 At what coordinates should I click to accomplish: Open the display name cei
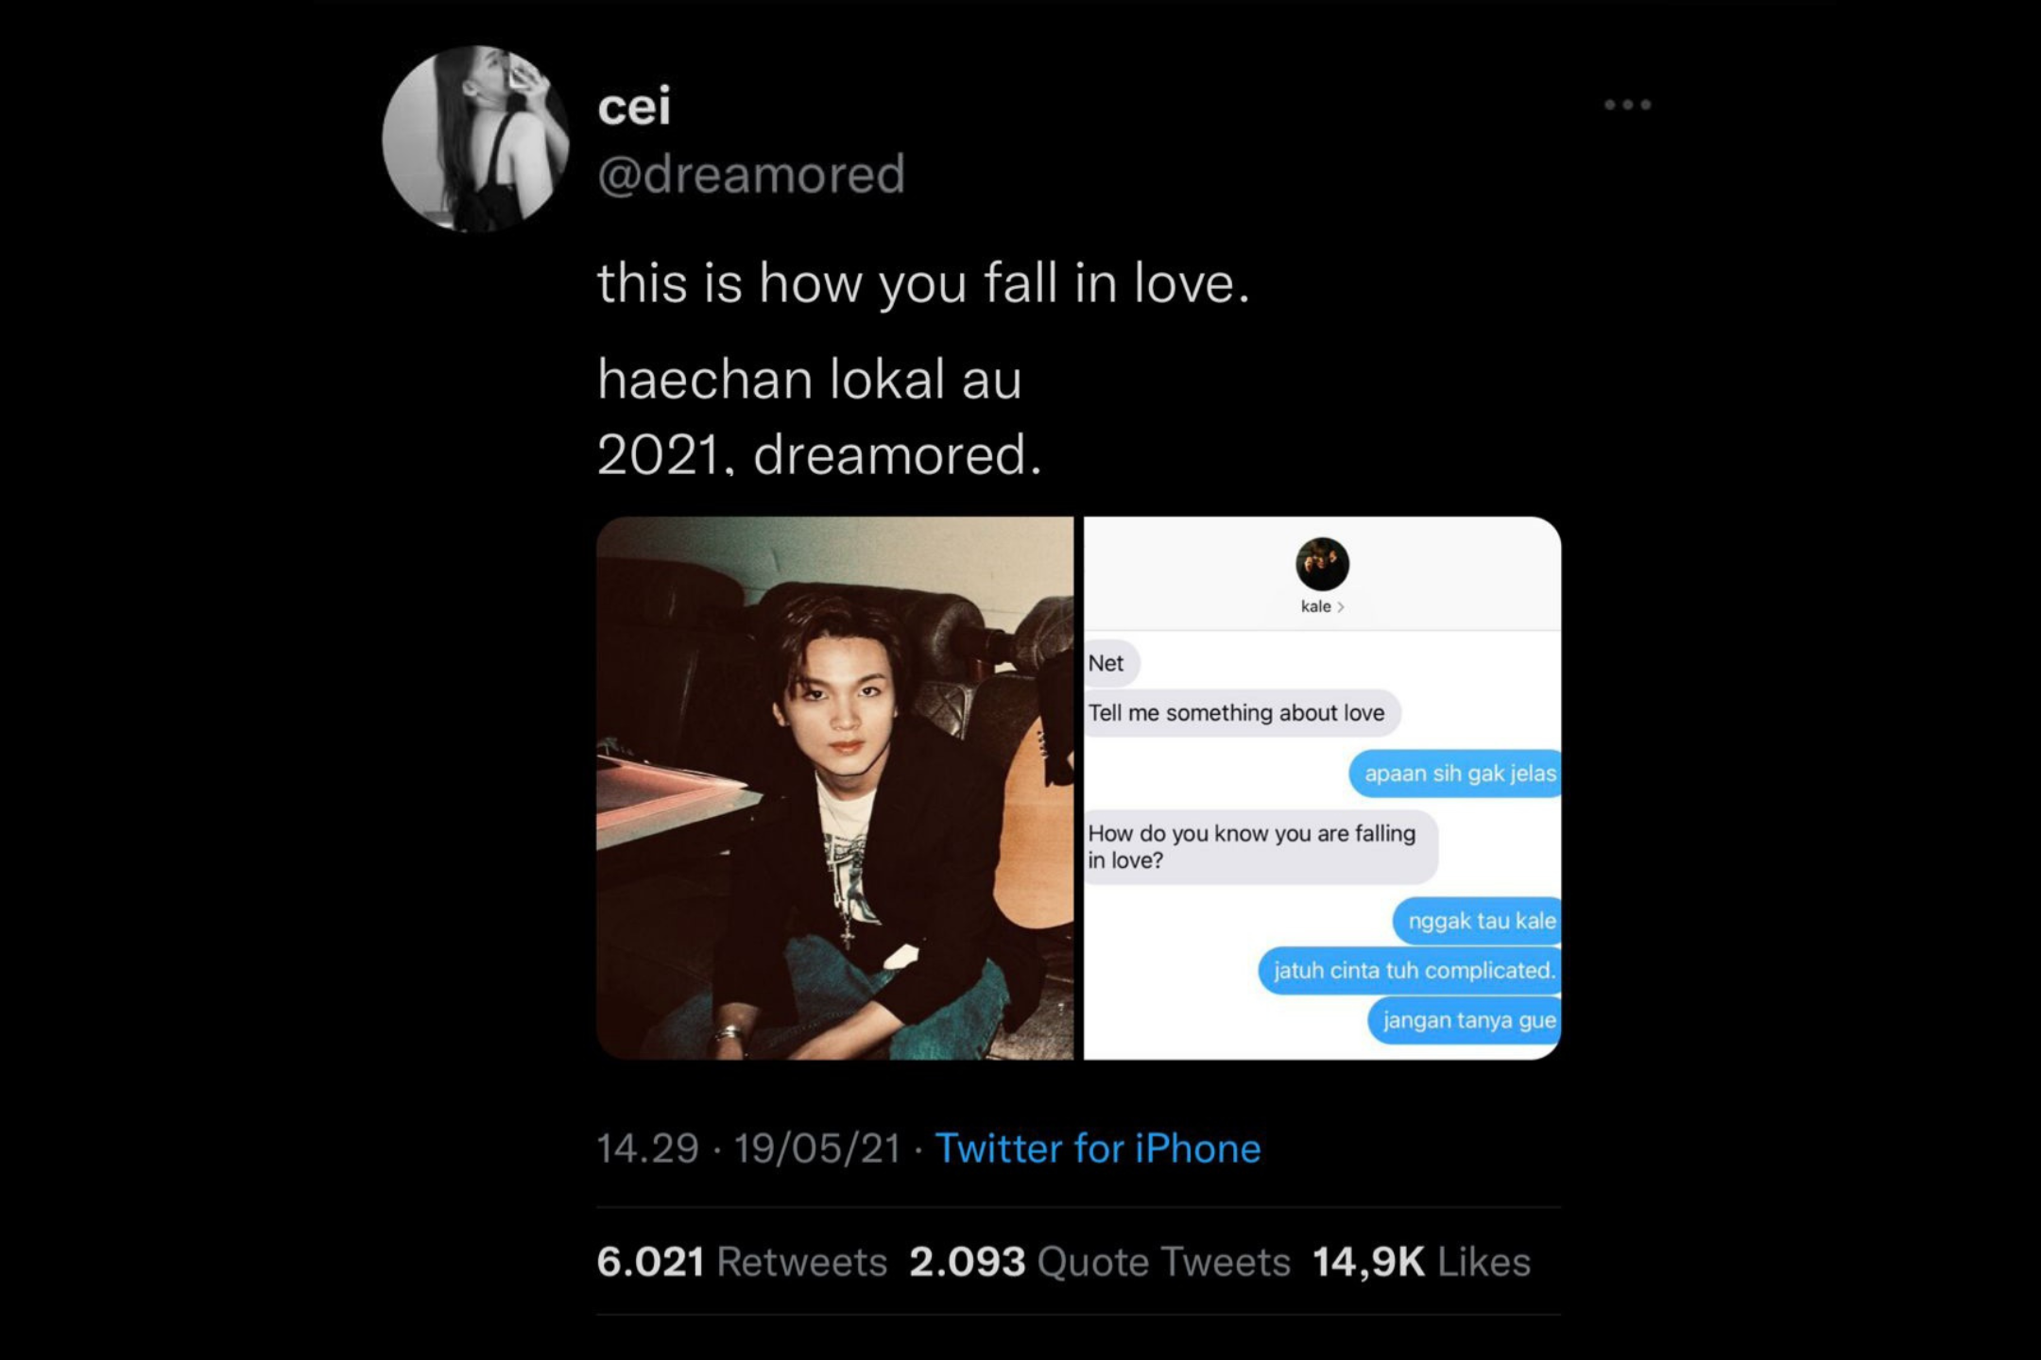coord(634,106)
